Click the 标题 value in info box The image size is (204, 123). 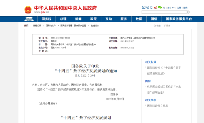(73, 45)
